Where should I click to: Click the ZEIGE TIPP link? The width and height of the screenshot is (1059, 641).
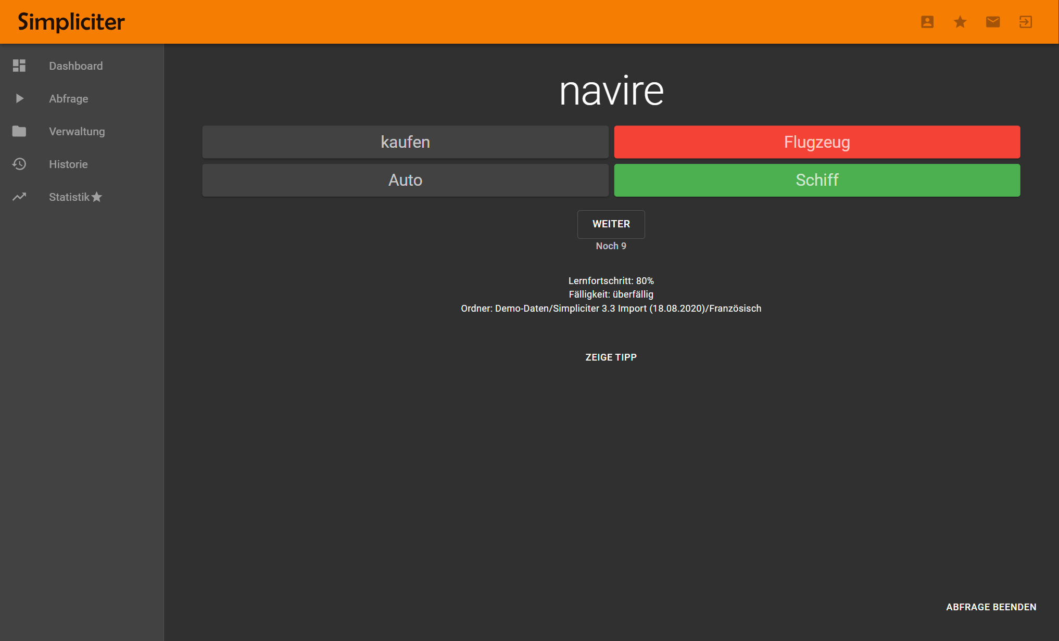click(x=611, y=357)
